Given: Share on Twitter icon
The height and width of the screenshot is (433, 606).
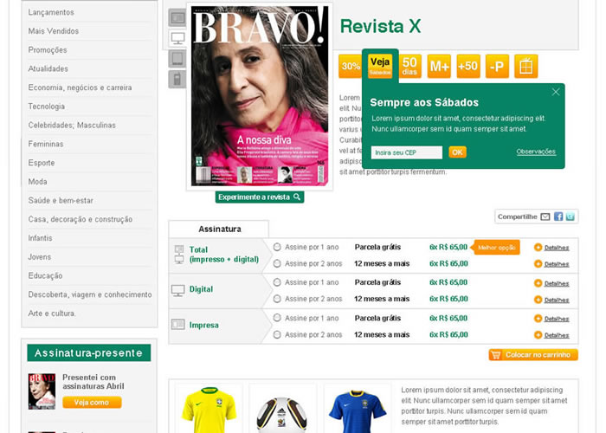Looking at the screenshot, I should [570, 216].
